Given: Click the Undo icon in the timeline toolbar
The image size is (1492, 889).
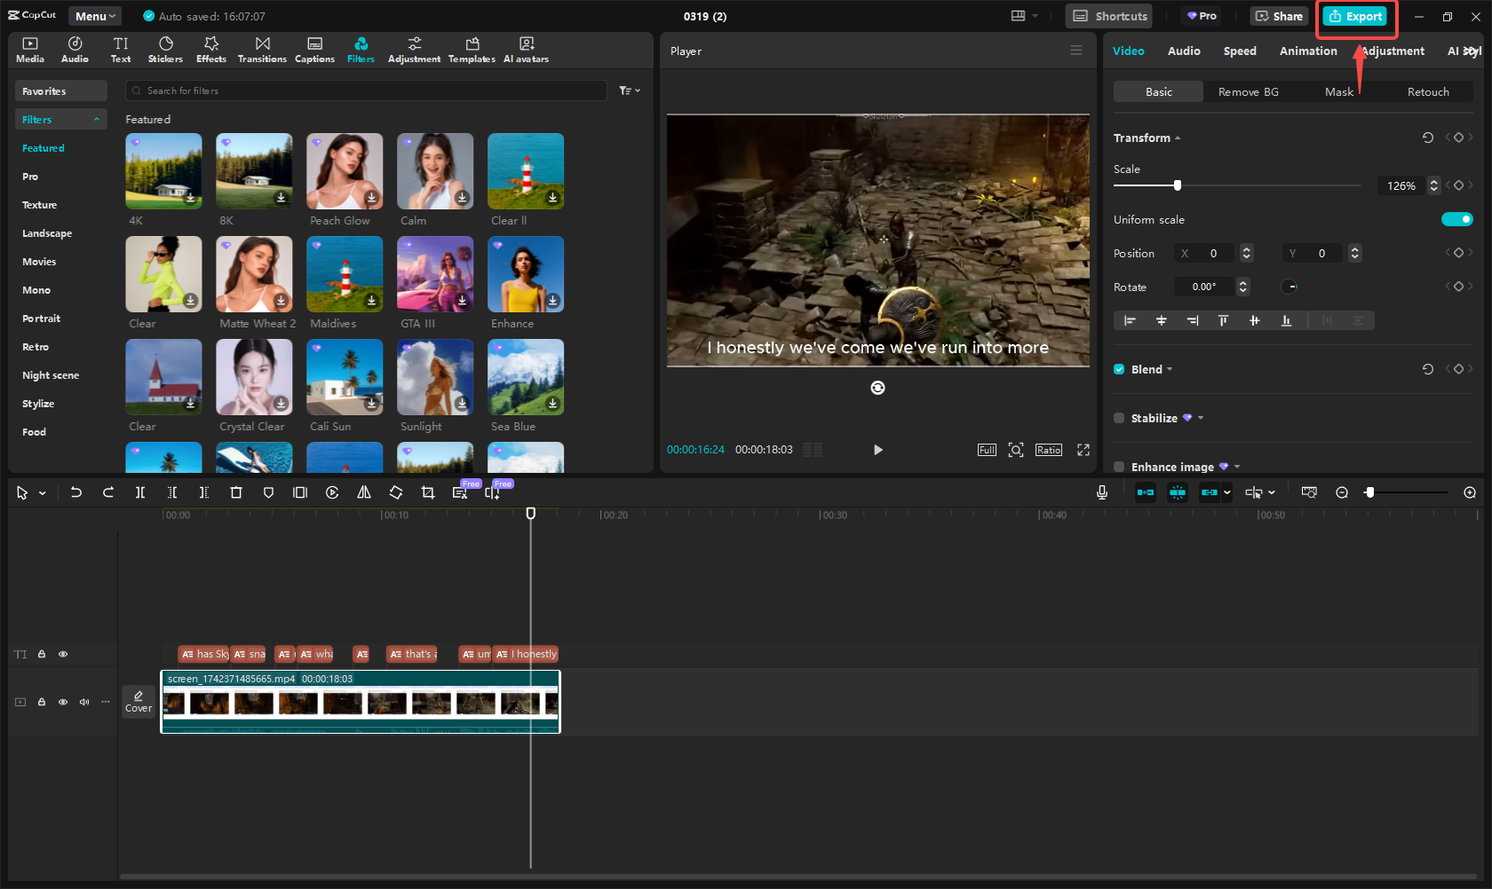Looking at the screenshot, I should [76, 492].
